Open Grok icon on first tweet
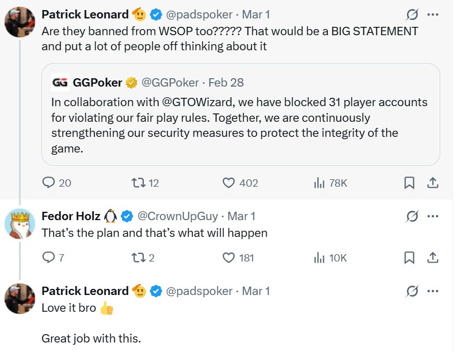Viewport: 457px width, 352px height. (x=412, y=14)
